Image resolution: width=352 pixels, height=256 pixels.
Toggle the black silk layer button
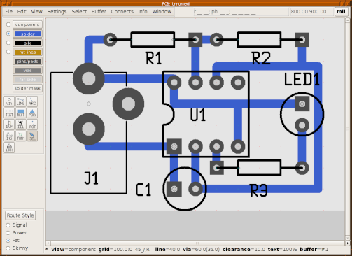(27, 43)
